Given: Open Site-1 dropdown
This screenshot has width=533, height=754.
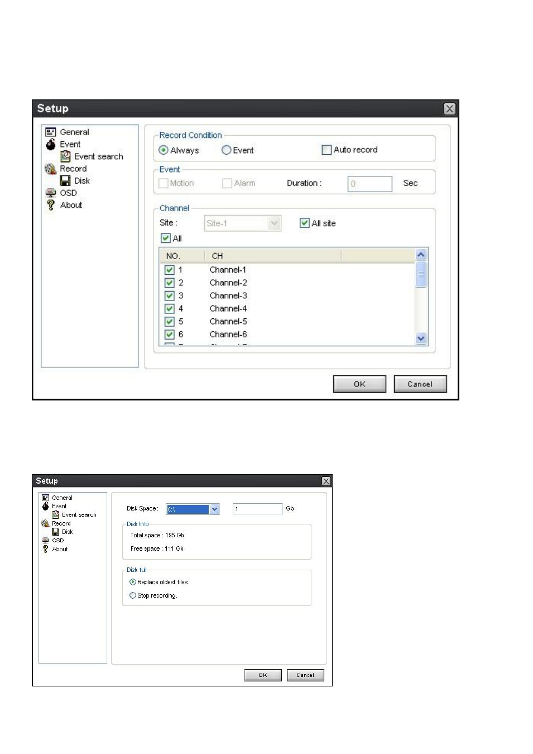Looking at the screenshot, I should click(x=274, y=223).
